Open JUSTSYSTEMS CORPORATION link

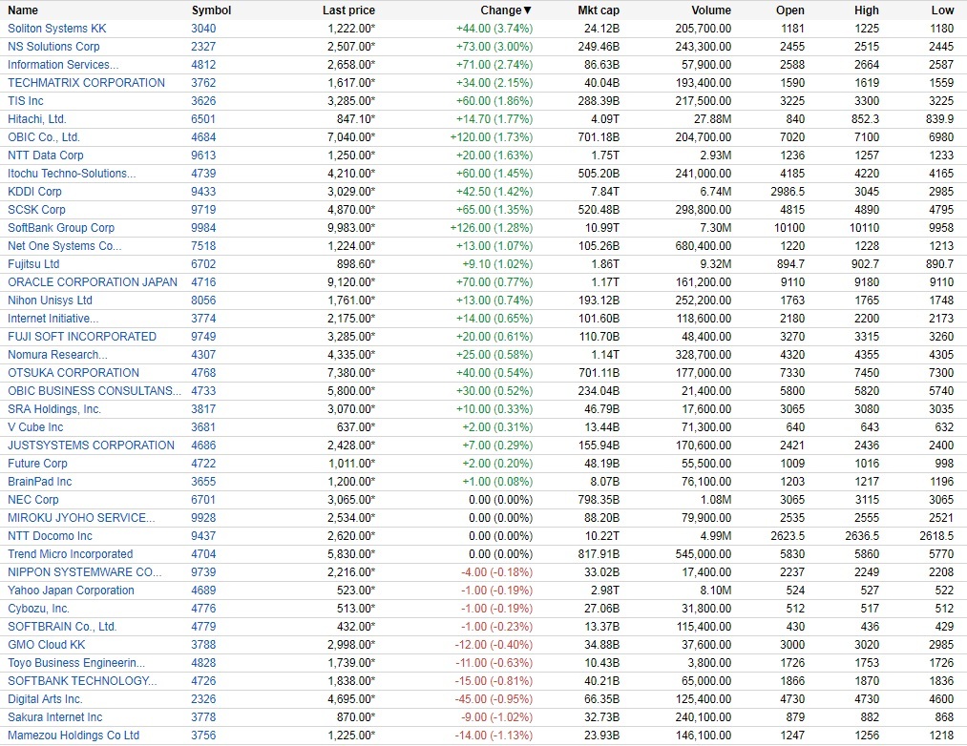[92, 446]
